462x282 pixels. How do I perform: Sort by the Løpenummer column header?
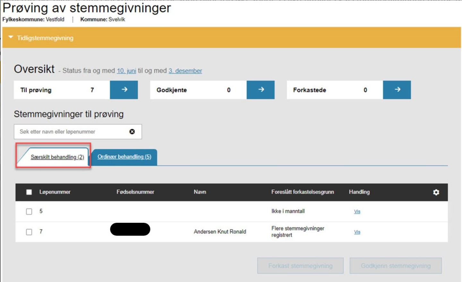(x=55, y=192)
